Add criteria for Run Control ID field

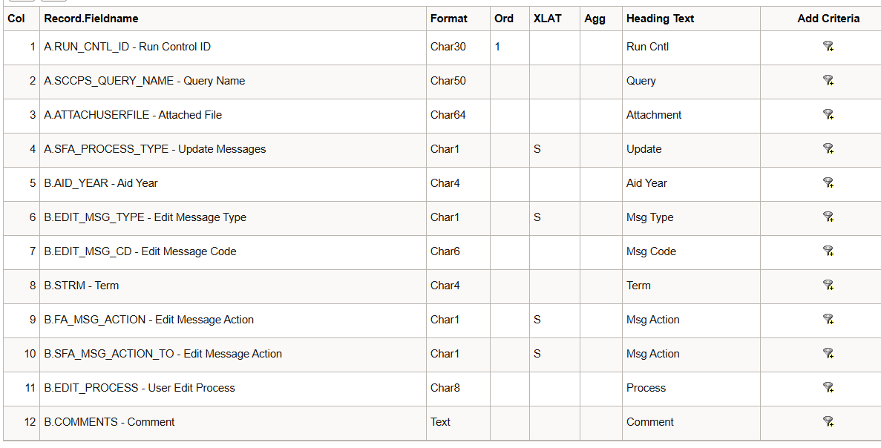[x=828, y=47]
